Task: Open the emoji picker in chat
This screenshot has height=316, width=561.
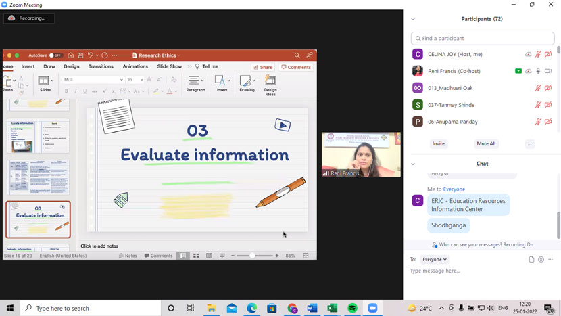Action: pyautogui.click(x=541, y=259)
